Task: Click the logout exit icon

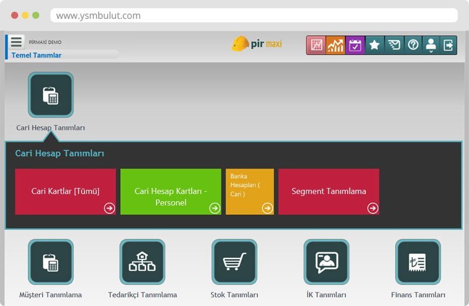Action: (x=448, y=45)
